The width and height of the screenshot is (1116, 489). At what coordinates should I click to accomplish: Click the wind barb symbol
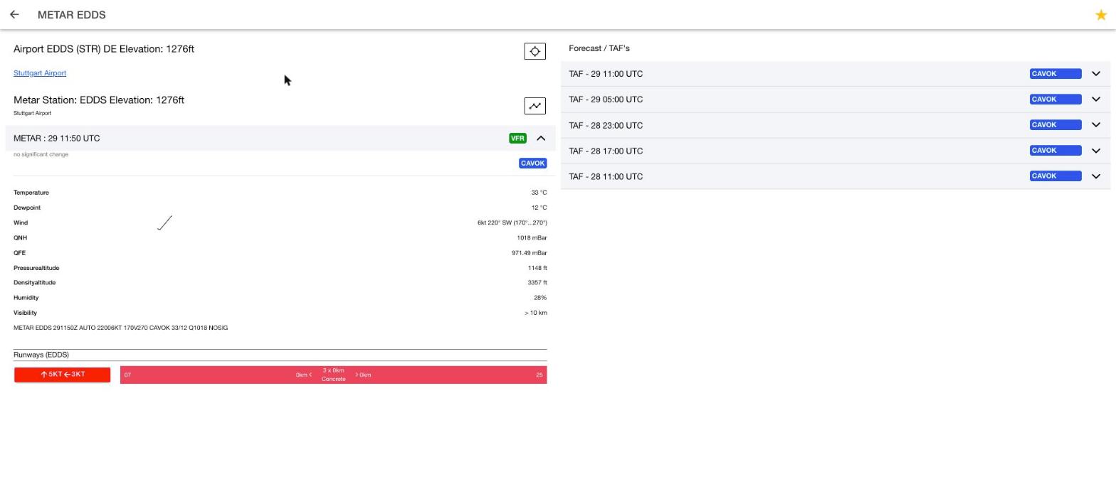pyautogui.click(x=164, y=223)
